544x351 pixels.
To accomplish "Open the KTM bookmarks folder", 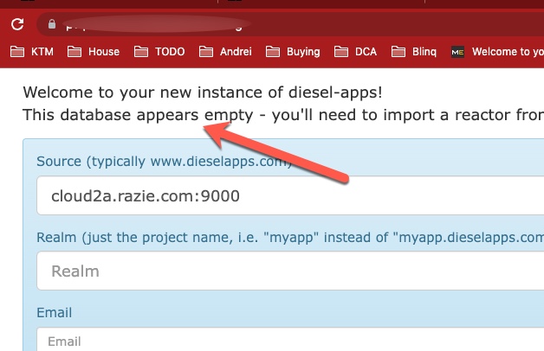I will 31,52.
